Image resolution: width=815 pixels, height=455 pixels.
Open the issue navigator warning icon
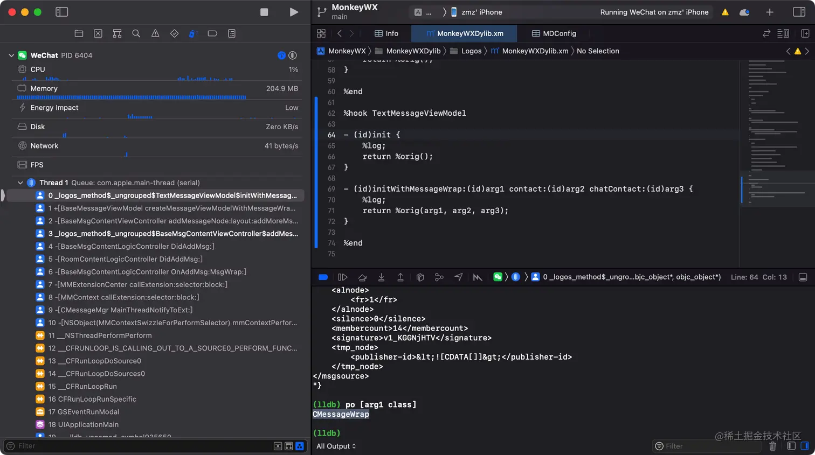(x=155, y=33)
